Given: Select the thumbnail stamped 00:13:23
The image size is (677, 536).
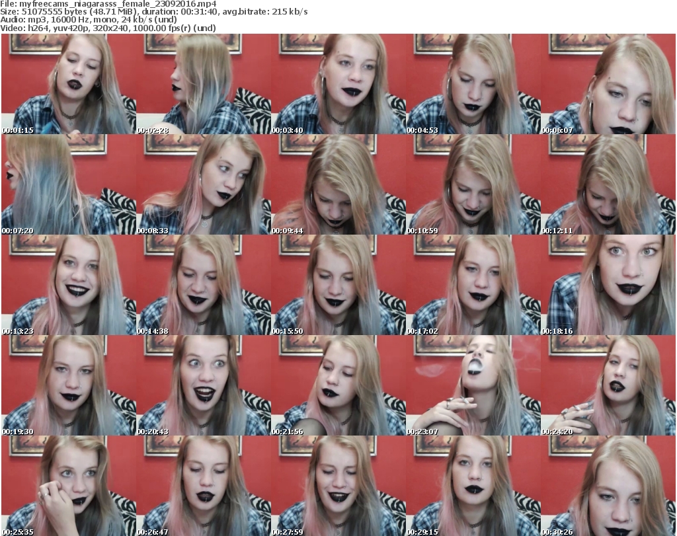Looking at the screenshot, I should pos(69,285).
